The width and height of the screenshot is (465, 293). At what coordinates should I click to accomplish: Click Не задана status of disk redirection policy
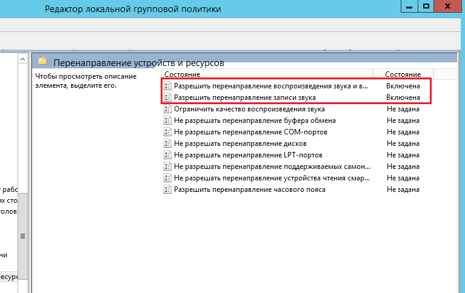click(x=403, y=143)
